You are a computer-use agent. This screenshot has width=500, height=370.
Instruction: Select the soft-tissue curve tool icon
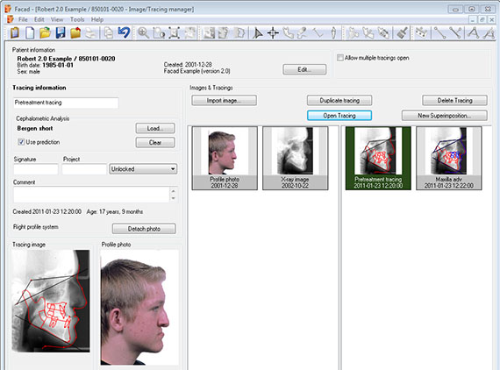click(x=303, y=32)
